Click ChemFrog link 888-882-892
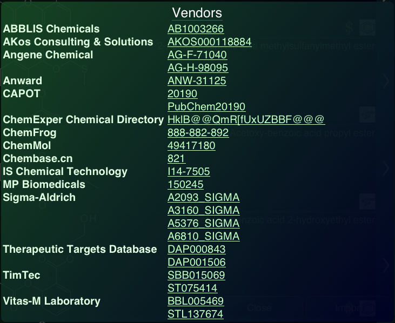This screenshot has height=323, width=395. pyautogui.click(x=198, y=133)
